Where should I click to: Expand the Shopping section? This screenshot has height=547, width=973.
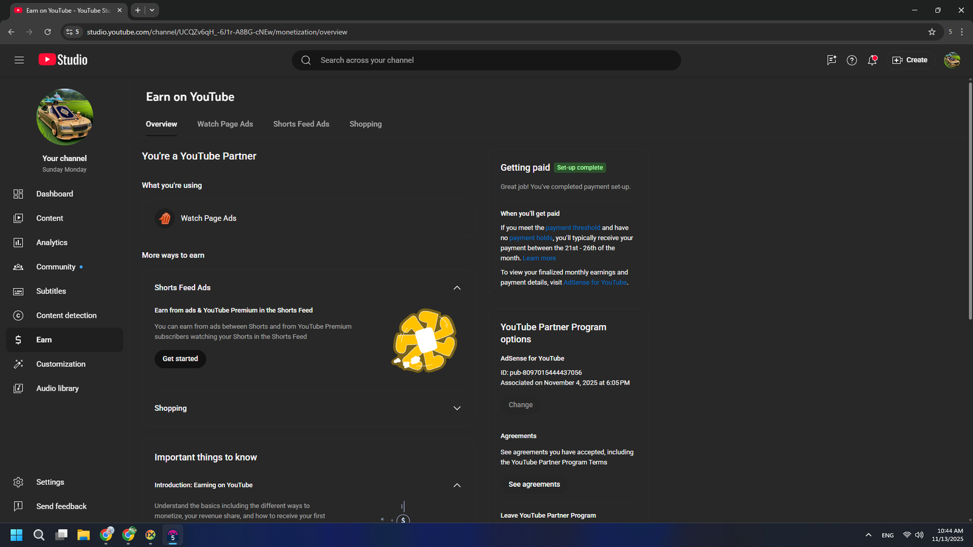[x=457, y=408]
